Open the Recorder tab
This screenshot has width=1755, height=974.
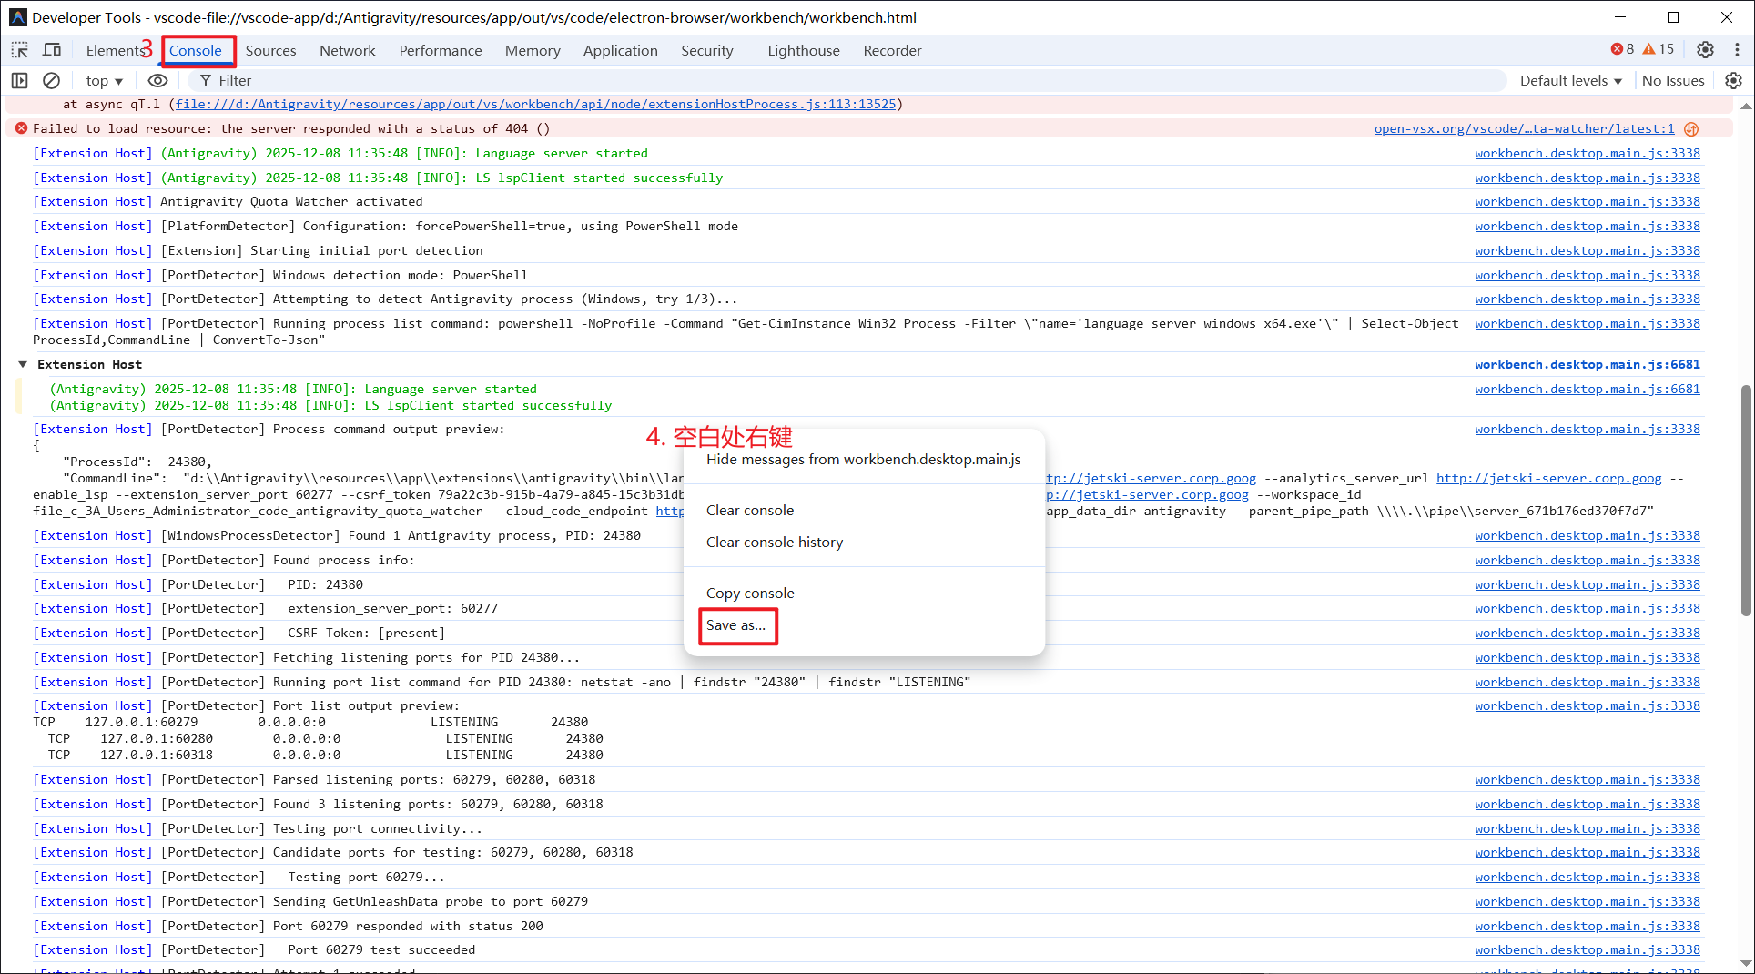click(892, 50)
